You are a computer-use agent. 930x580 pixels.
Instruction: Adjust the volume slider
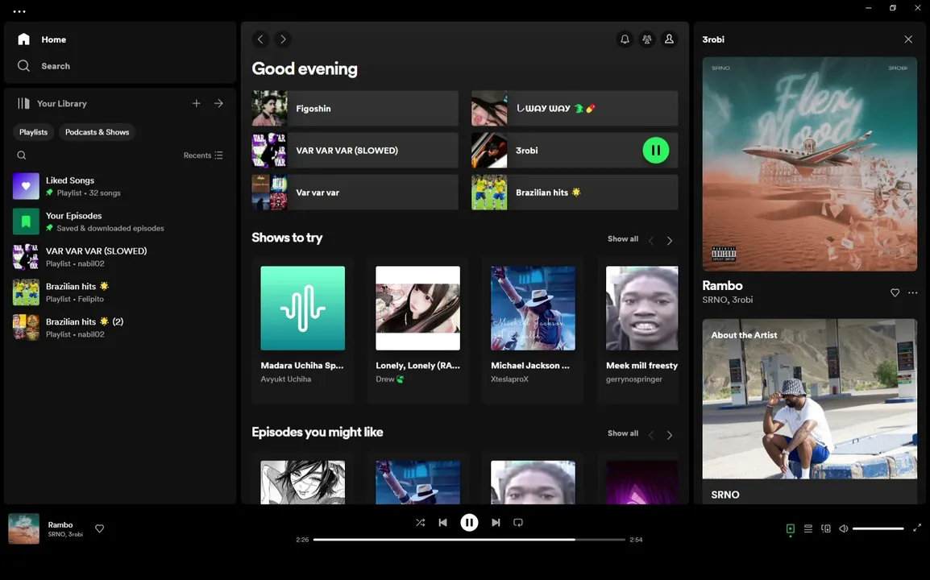(x=878, y=528)
